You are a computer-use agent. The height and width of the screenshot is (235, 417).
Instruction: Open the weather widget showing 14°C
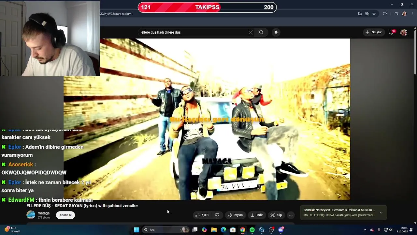click(x=12, y=230)
